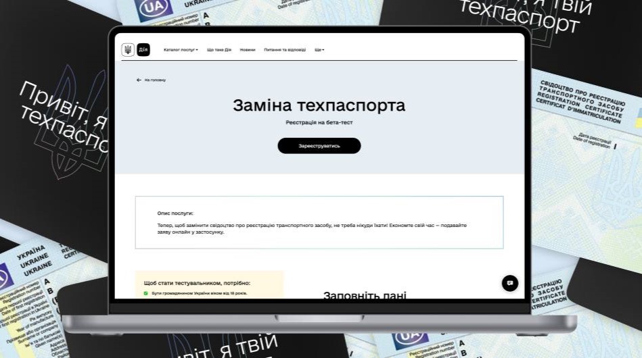The height and width of the screenshot is (358, 642).
Task: Expand the Каталог послуг dropdown
Action: [x=181, y=50]
